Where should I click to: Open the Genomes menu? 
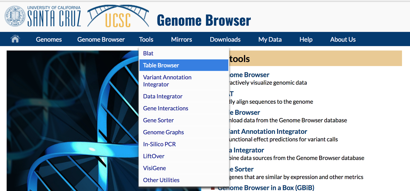point(49,40)
